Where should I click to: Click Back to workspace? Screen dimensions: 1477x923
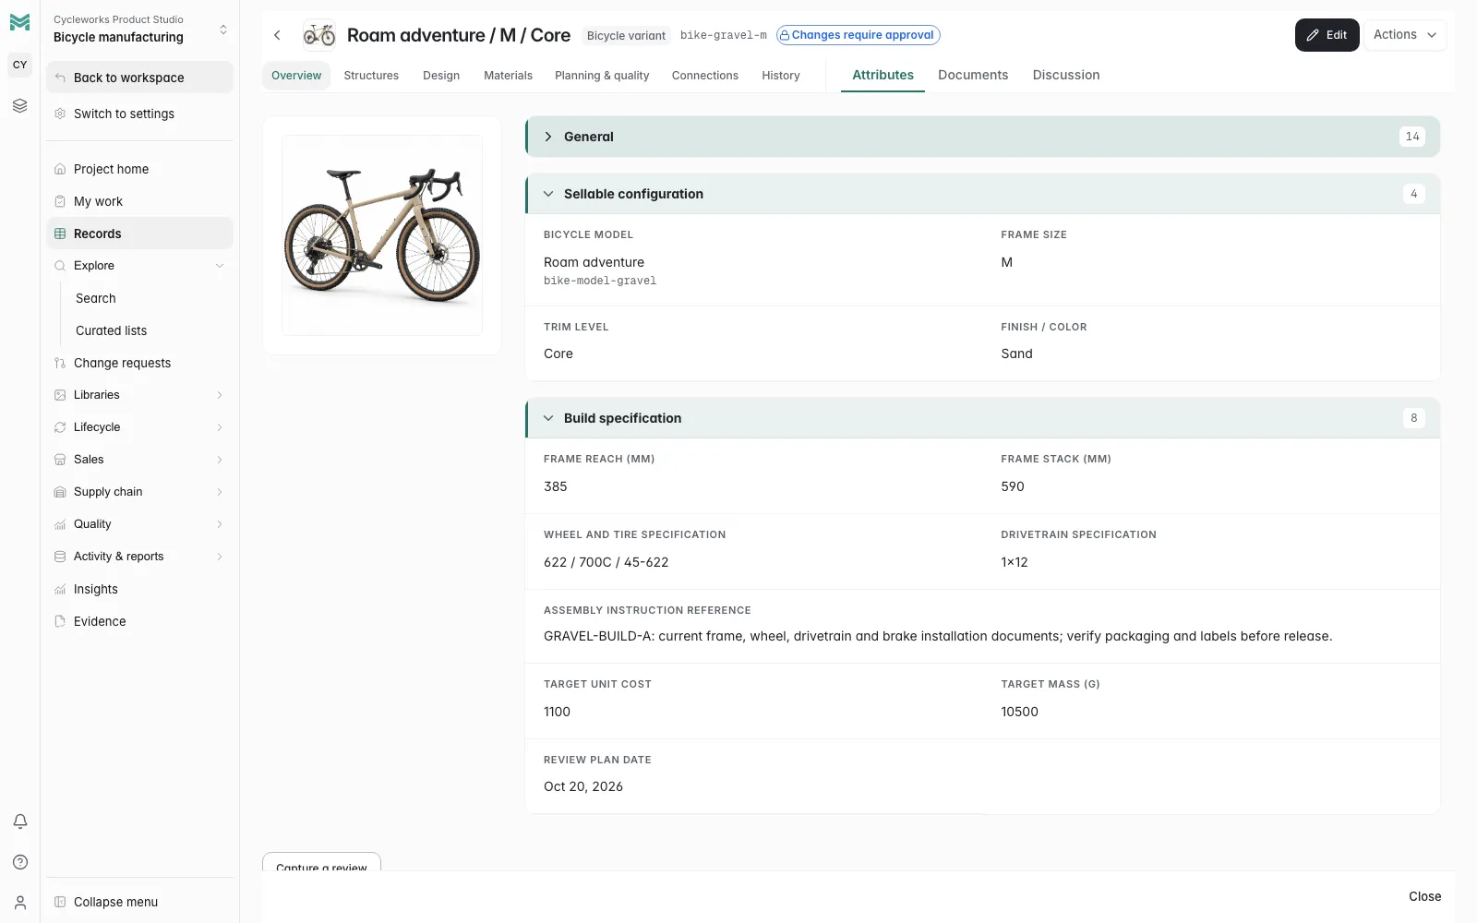[x=139, y=78]
